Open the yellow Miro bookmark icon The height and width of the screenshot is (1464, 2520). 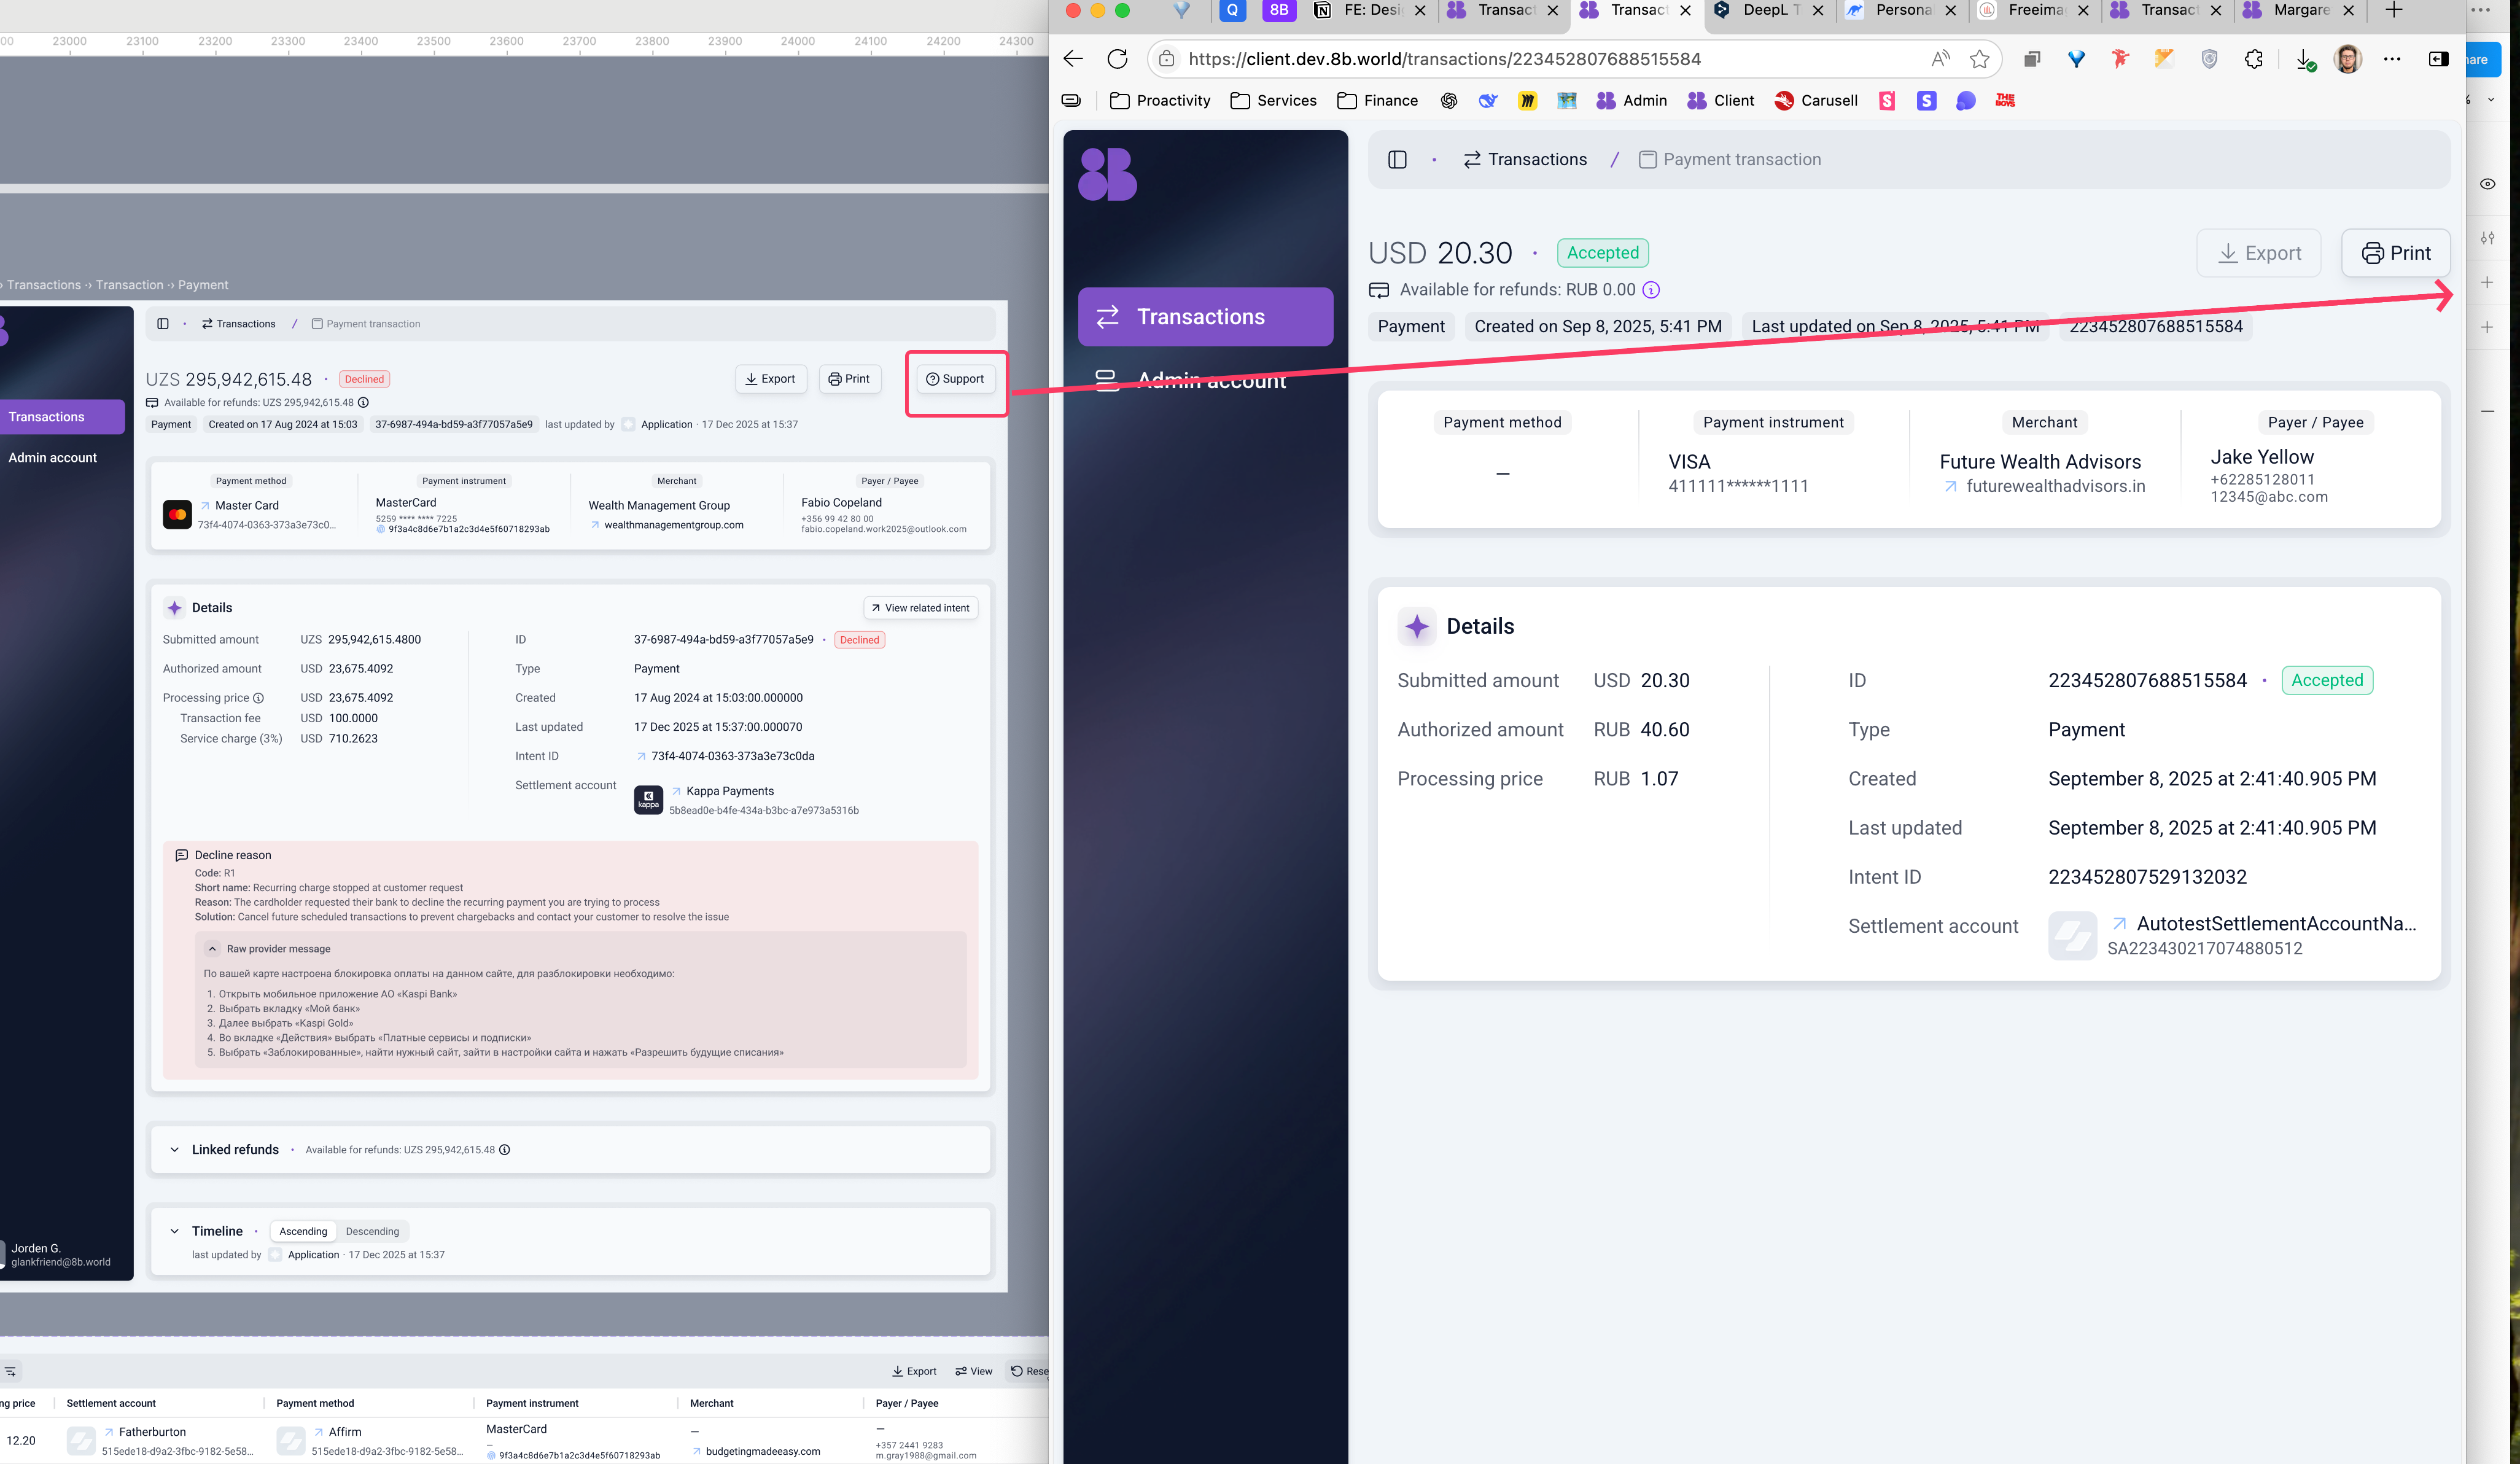tap(1527, 100)
